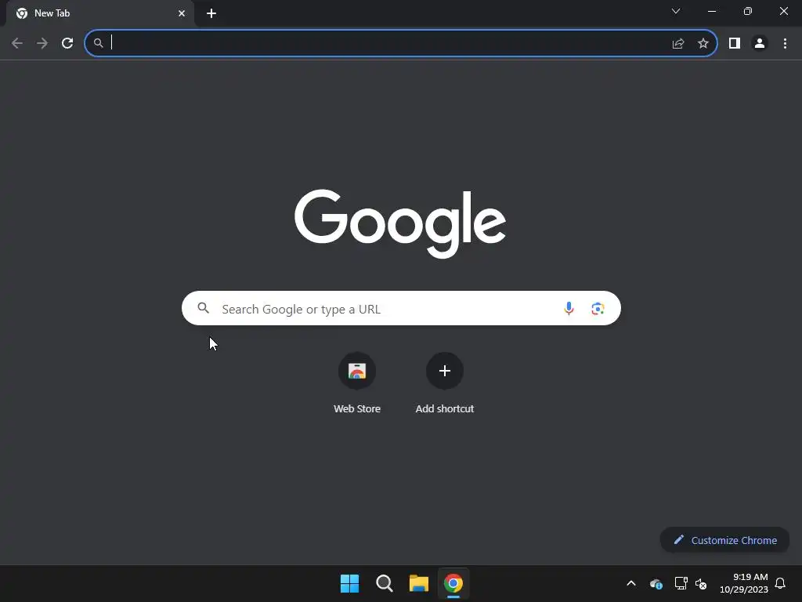Minimize the Chrome window

click(711, 11)
